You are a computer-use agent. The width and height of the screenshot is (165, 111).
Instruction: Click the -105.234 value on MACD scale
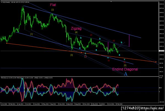click(x=161, y=102)
